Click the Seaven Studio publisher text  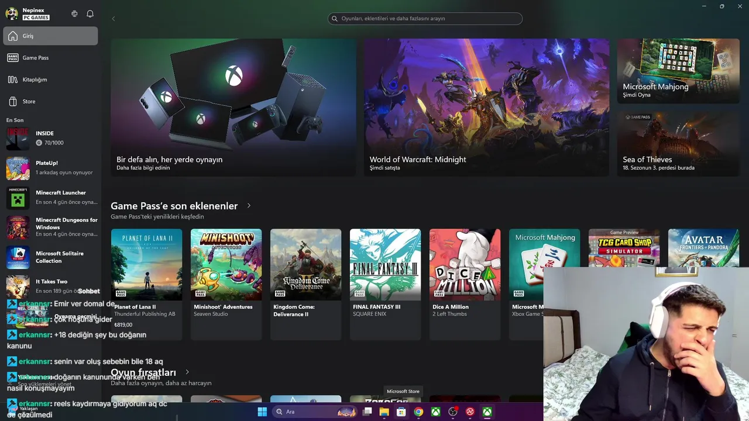pos(211,314)
